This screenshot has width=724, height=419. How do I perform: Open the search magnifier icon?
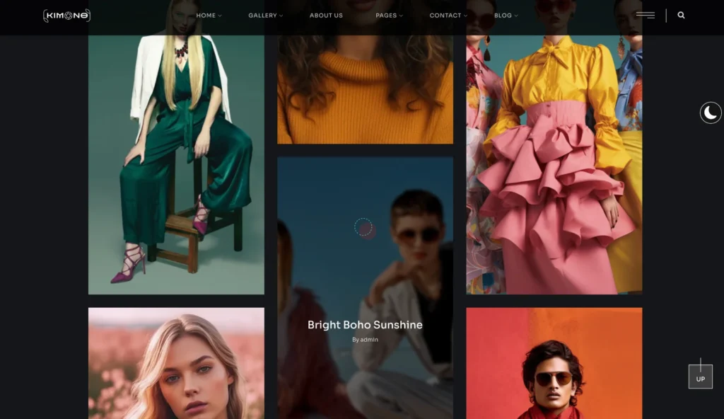point(681,15)
